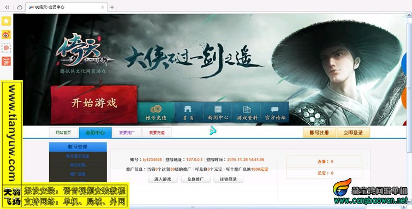The height and width of the screenshot is (209, 412).
Task: Close the QQ倚天-会员中心 tab
Action: [103, 7]
